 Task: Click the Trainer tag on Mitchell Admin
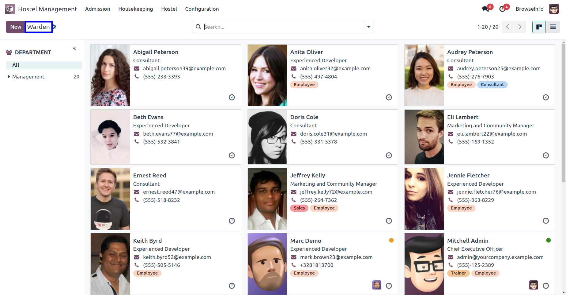pos(458,273)
